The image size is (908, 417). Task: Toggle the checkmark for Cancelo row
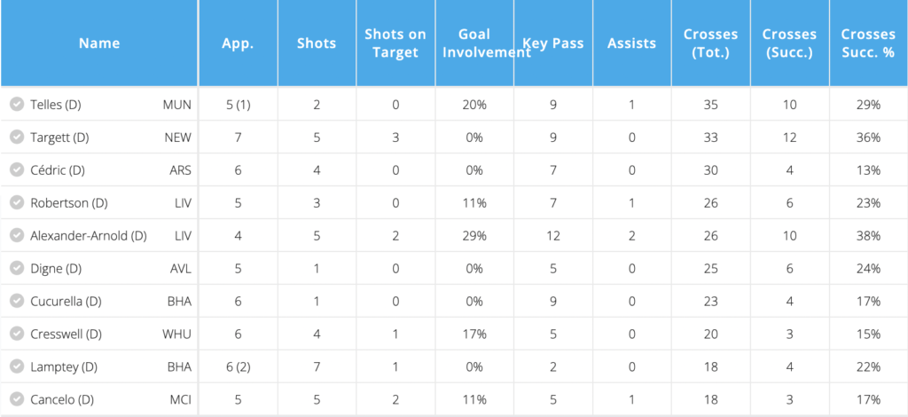coord(16,399)
